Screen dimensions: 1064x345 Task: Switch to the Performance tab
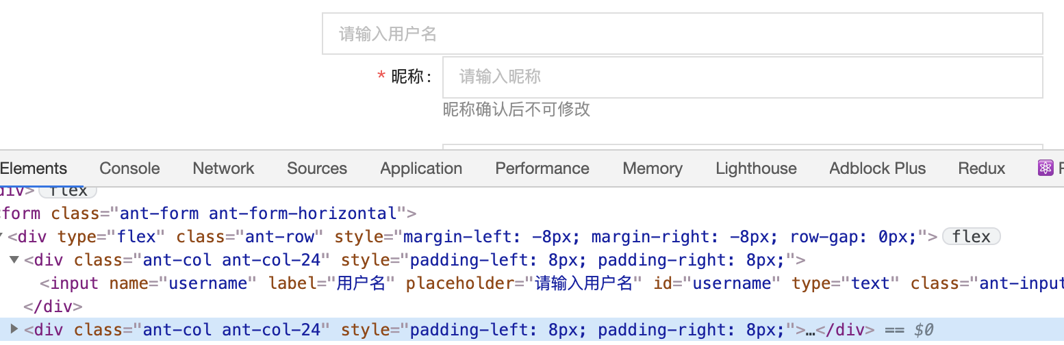coord(542,168)
